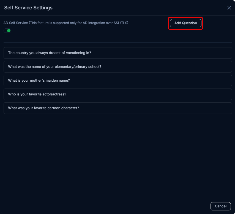Select the favorite actor/actress question
Screen dimensions: 235x214
click(118, 94)
